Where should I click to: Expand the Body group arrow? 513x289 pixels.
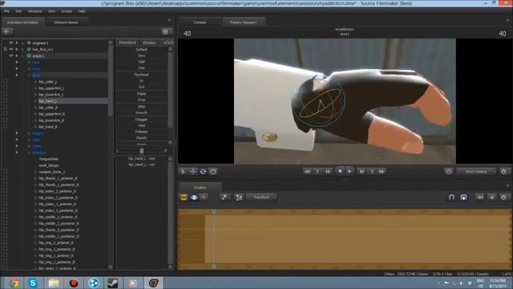click(17, 69)
